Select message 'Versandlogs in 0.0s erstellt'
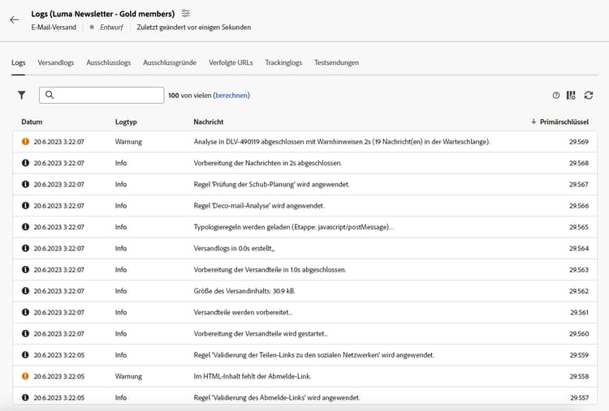The width and height of the screenshot is (609, 411). click(234, 248)
